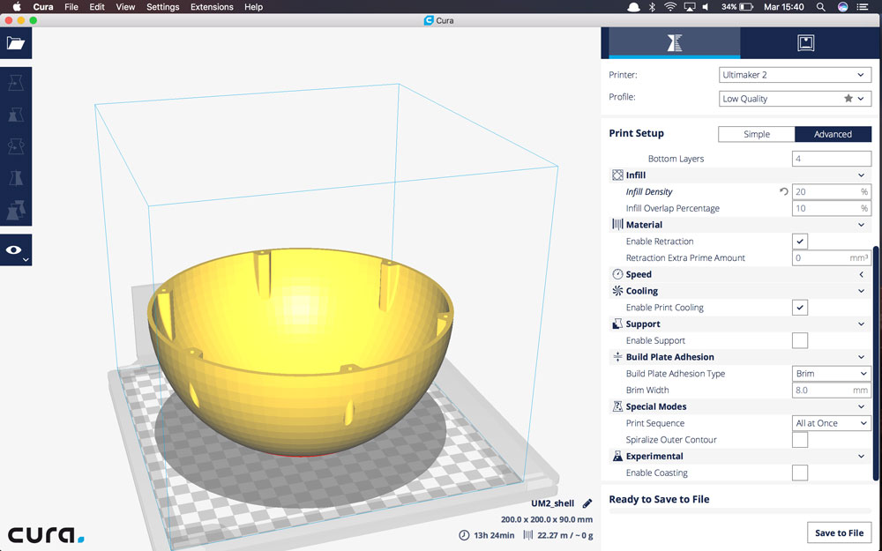Click the filament length icon

(527, 535)
